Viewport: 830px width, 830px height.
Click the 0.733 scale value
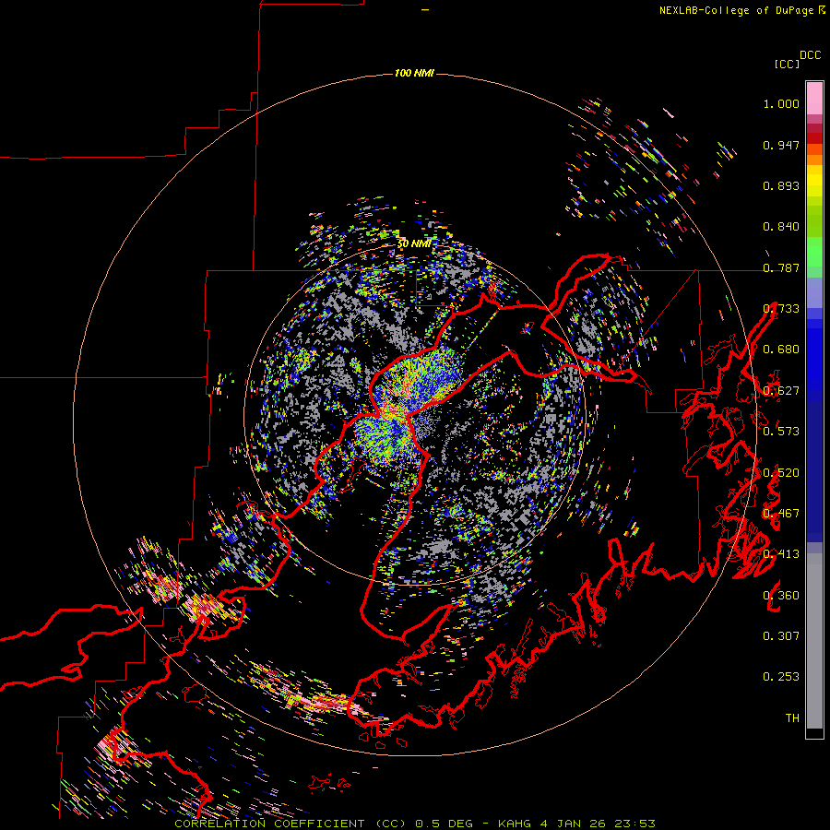point(781,309)
